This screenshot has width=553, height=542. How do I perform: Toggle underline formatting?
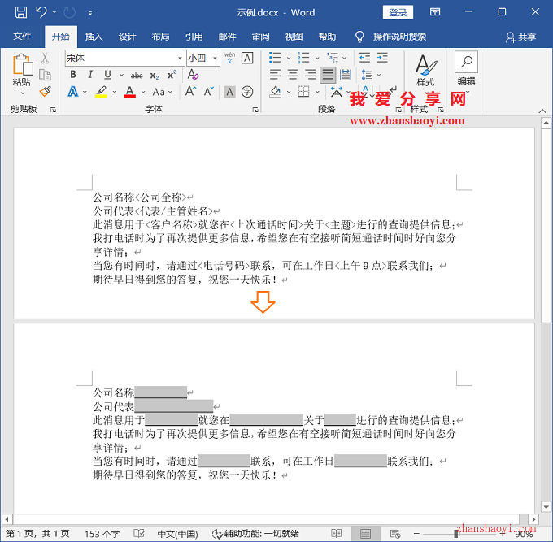click(x=107, y=75)
